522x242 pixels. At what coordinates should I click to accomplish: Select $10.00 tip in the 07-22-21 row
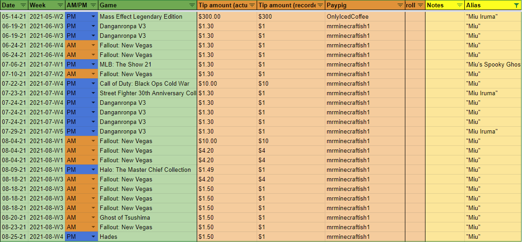point(227,83)
